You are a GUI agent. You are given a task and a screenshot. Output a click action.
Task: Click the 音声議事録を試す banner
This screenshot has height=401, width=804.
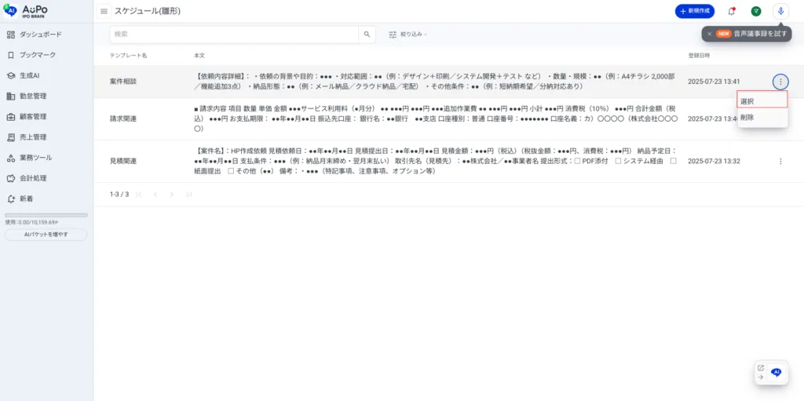click(x=747, y=34)
